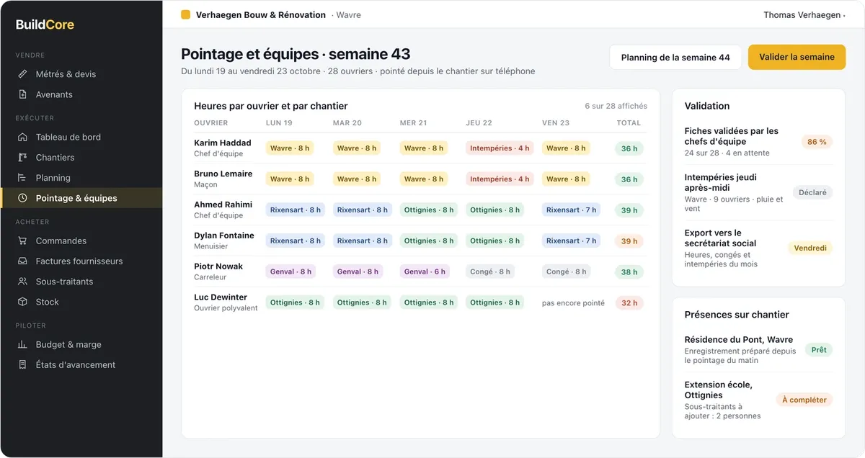
Task: Click Dylan Fontaine's Rixensart · 7 h cell
Action: point(572,241)
